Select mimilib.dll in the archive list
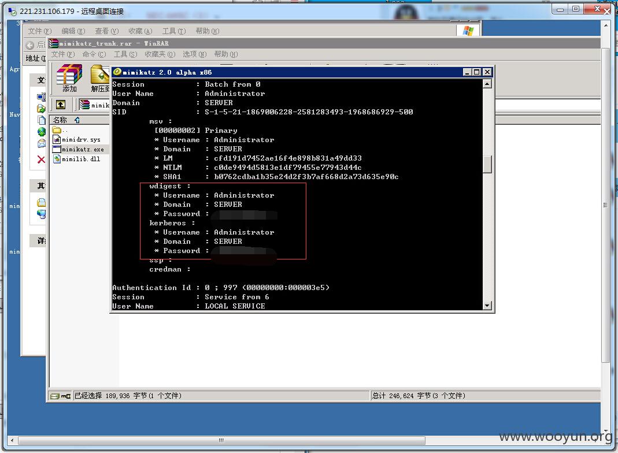This screenshot has width=618, height=453. 76,159
